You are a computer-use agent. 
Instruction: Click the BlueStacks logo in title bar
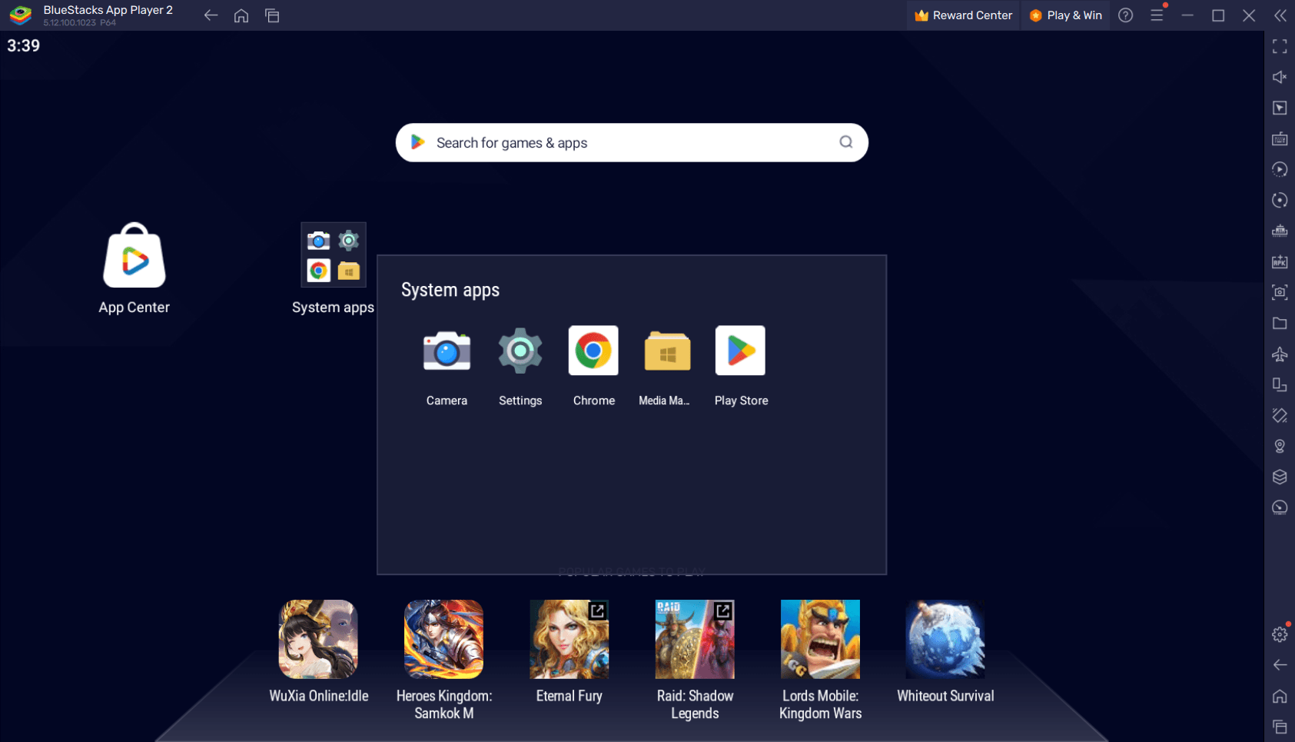tap(21, 15)
